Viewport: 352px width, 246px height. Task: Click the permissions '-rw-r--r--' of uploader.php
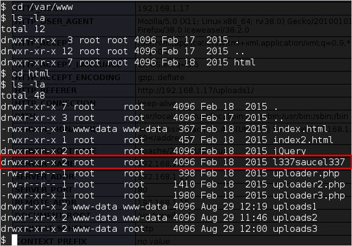coord(28,173)
